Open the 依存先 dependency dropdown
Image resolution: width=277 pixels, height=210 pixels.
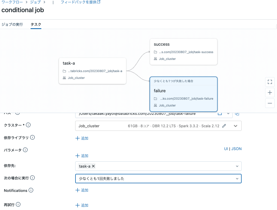(237, 166)
